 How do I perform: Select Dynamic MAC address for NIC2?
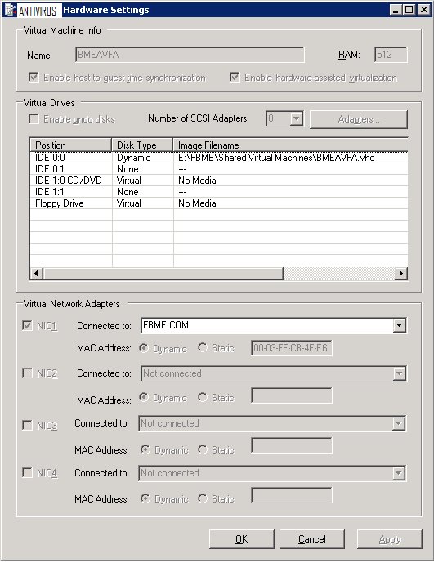[x=144, y=397]
